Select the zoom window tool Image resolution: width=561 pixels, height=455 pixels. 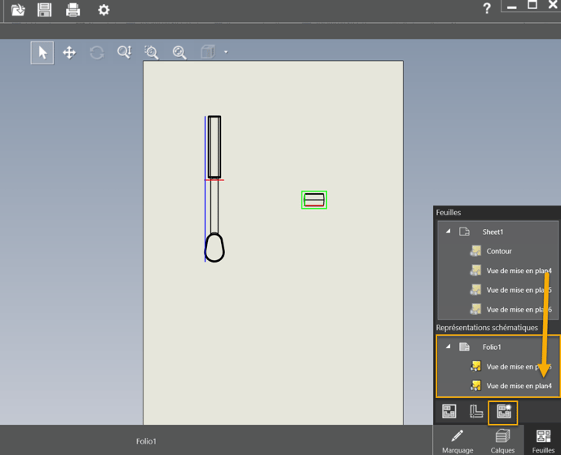(x=152, y=52)
